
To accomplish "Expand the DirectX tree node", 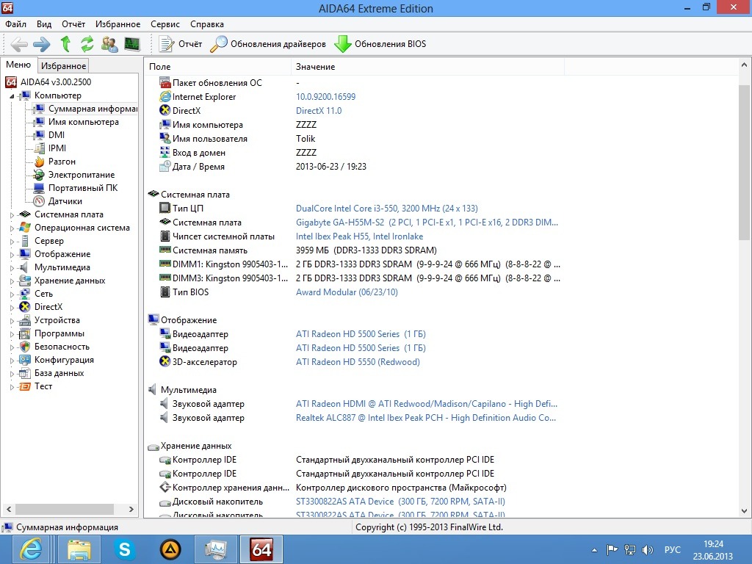I will (12, 308).
